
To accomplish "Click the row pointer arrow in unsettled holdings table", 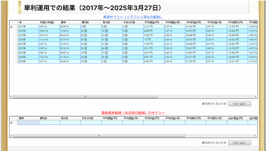I will (11, 123).
